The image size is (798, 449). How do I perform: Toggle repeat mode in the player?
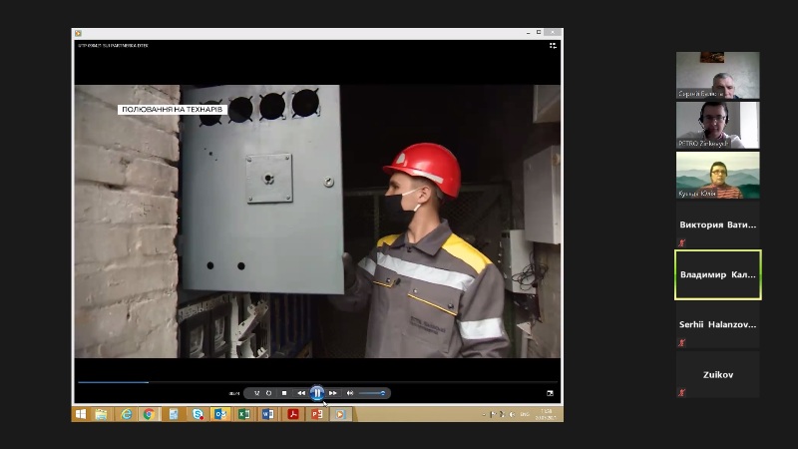coord(268,393)
